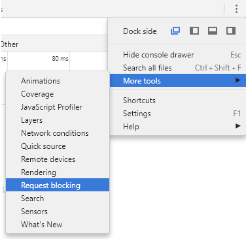Open the three-dot DevTools menu
Image resolution: width=246 pixels, height=239 pixels.
pos(236,8)
